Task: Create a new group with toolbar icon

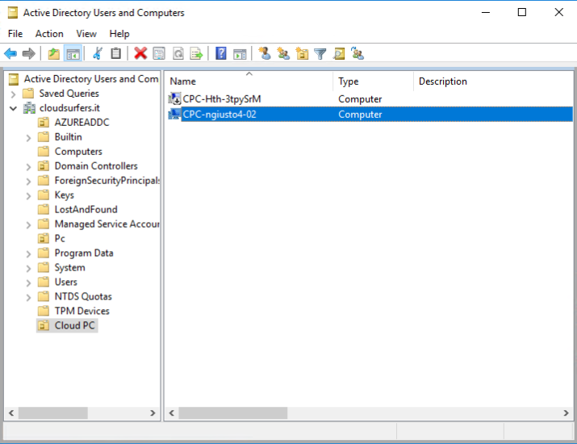Action: pyautogui.click(x=283, y=54)
